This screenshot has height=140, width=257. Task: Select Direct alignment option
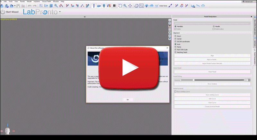pyautogui.click(x=175, y=36)
